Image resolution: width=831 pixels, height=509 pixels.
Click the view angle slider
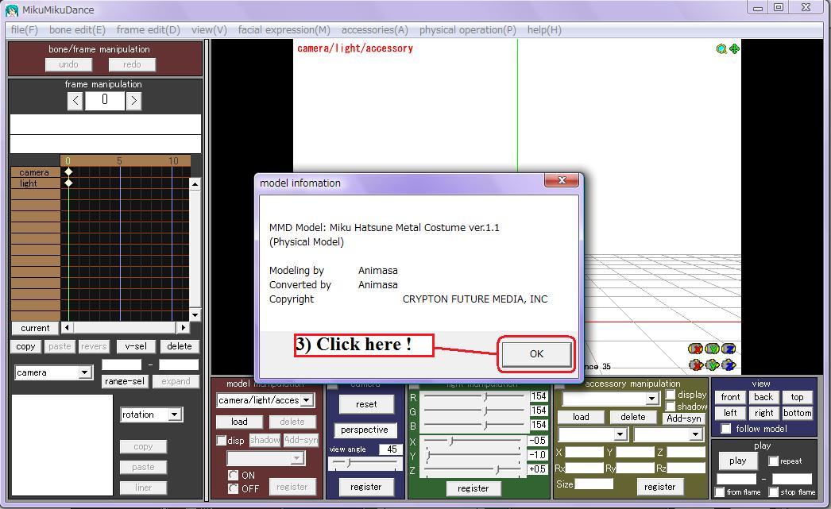pyautogui.click(x=365, y=464)
